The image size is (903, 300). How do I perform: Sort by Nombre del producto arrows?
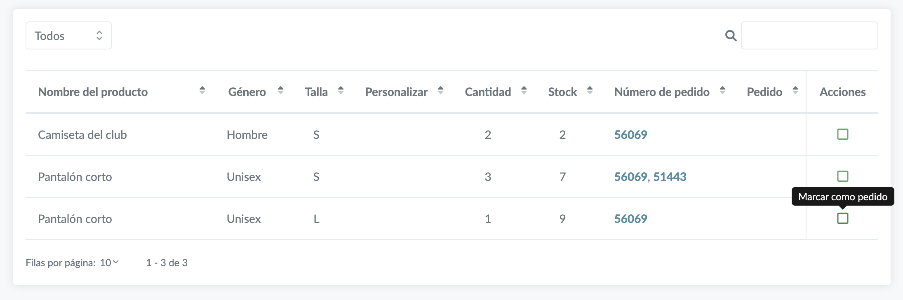[202, 90]
